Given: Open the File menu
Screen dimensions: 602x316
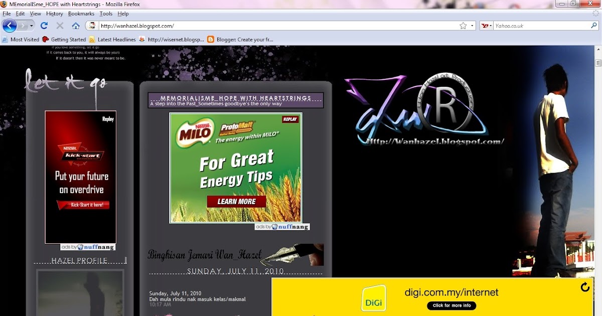Looking at the screenshot, I should tap(7, 14).
